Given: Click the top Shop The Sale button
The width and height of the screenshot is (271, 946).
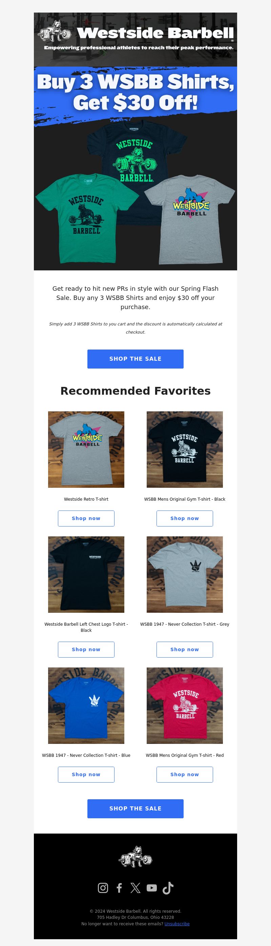Looking at the screenshot, I should (x=135, y=359).
